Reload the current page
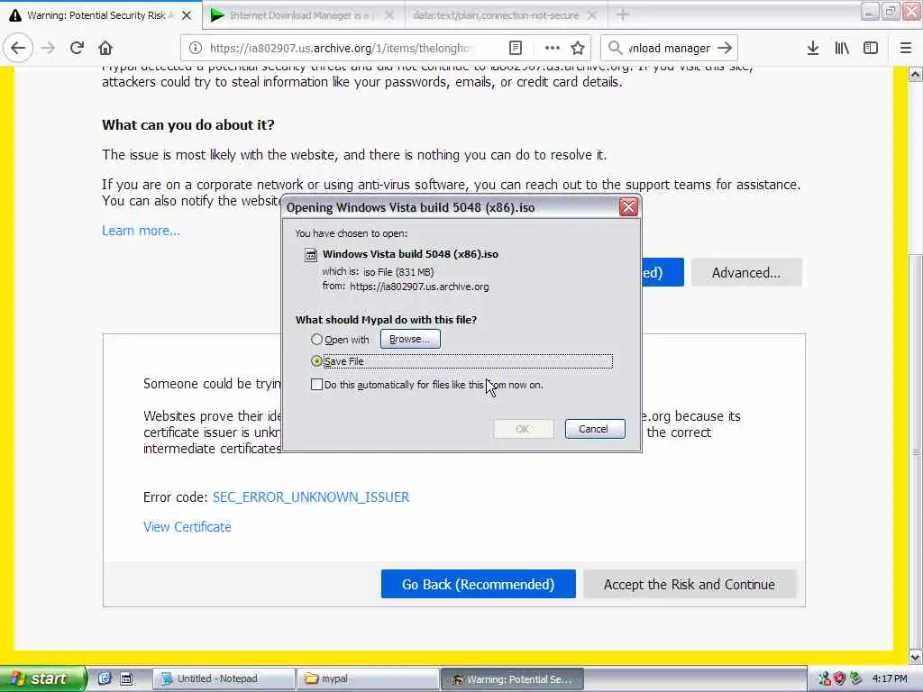 pyautogui.click(x=77, y=48)
